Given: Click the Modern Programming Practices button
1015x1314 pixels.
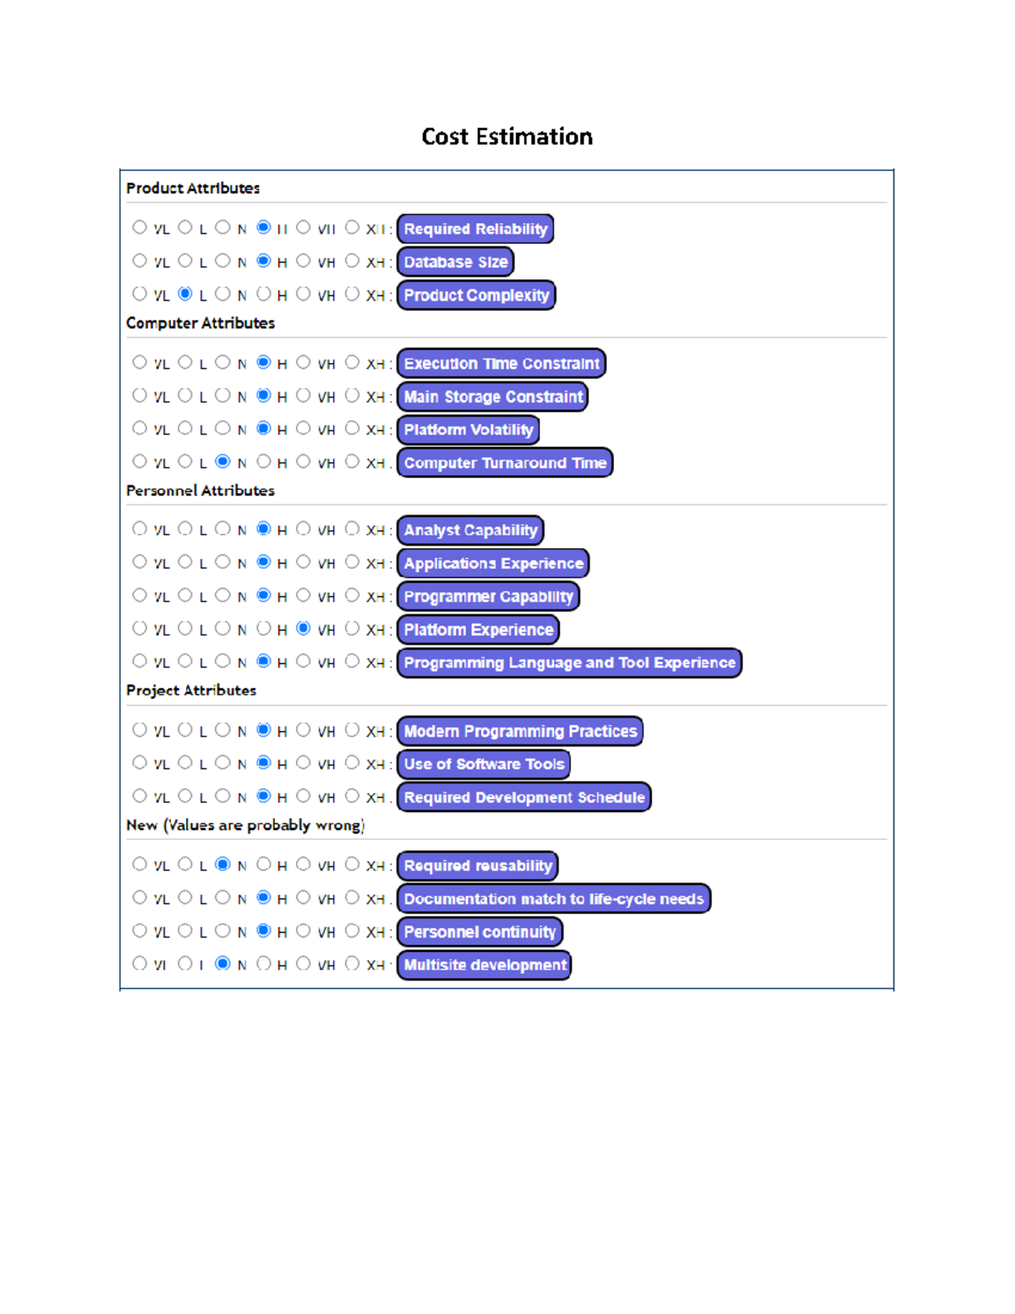Looking at the screenshot, I should [x=519, y=731].
